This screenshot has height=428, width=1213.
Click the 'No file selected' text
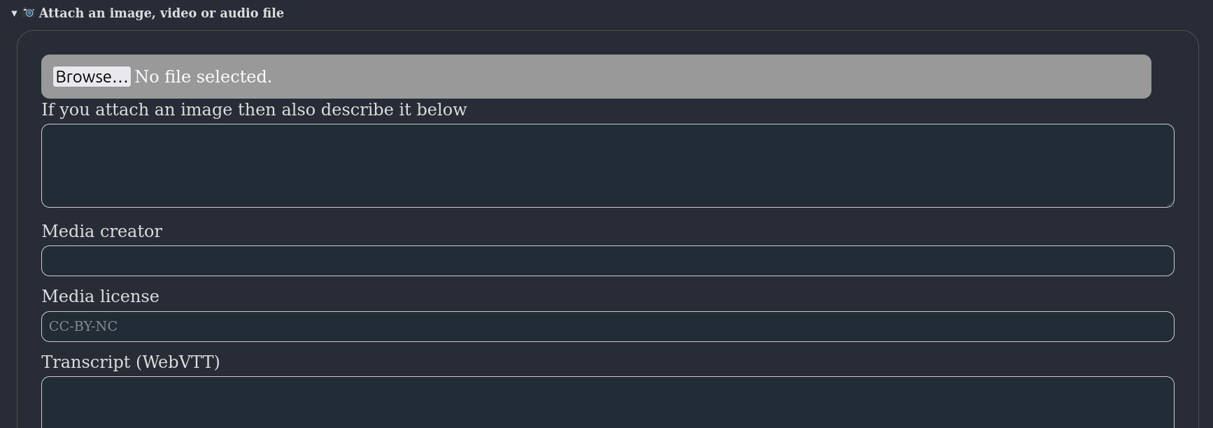click(204, 76)
